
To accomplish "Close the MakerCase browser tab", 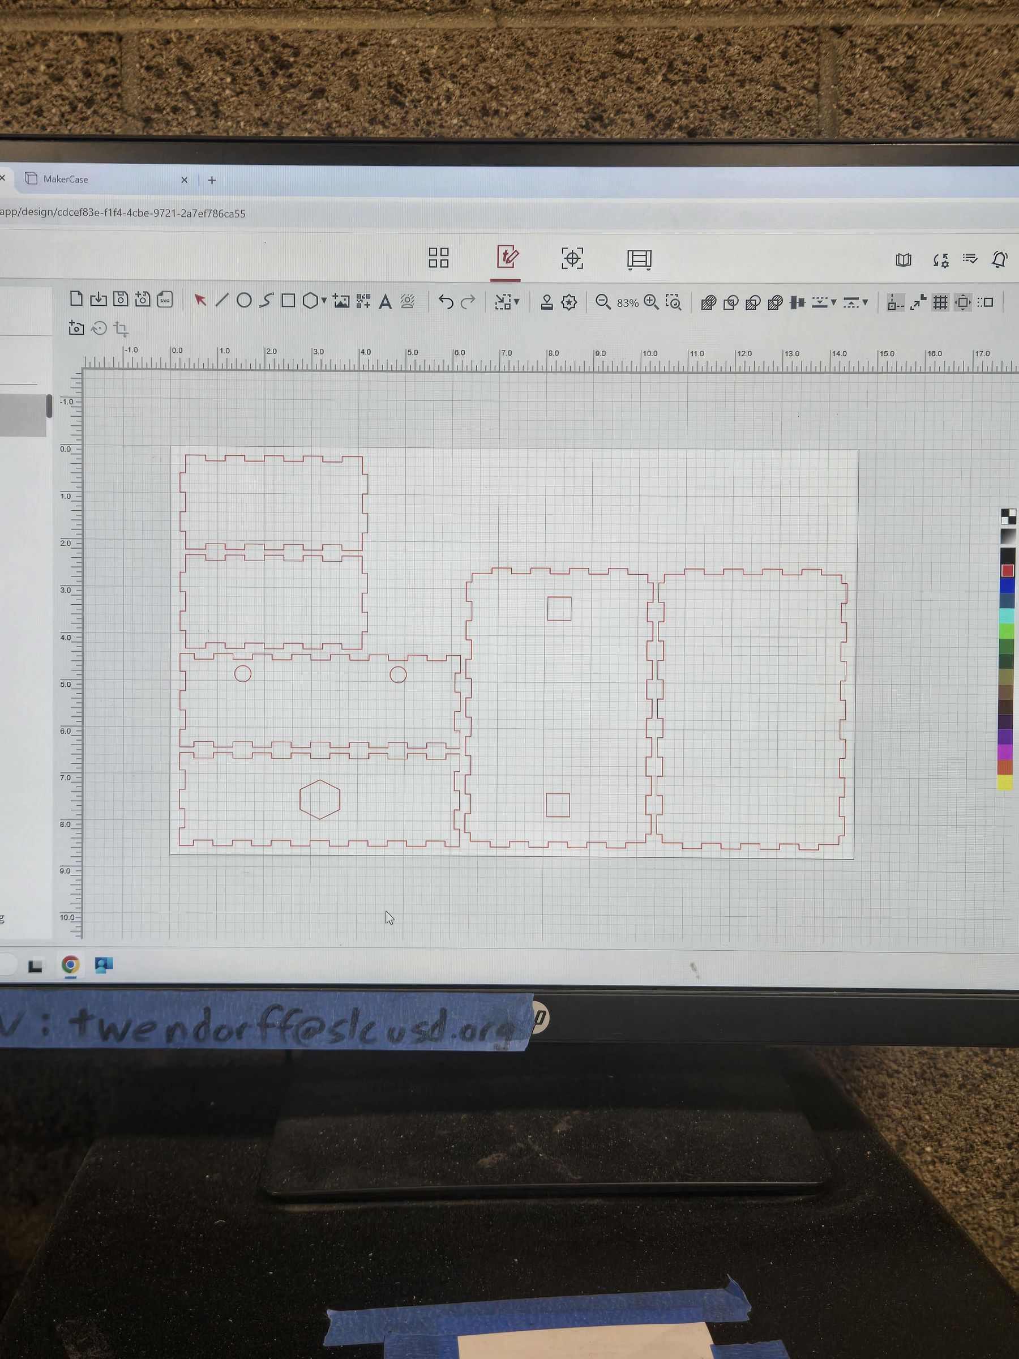I will click(x=184, y=180).
